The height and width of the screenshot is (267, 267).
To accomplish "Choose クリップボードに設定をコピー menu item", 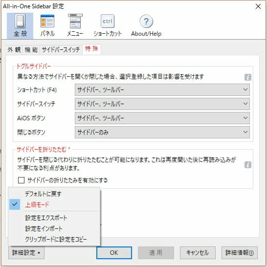I will tap(54, 239).
